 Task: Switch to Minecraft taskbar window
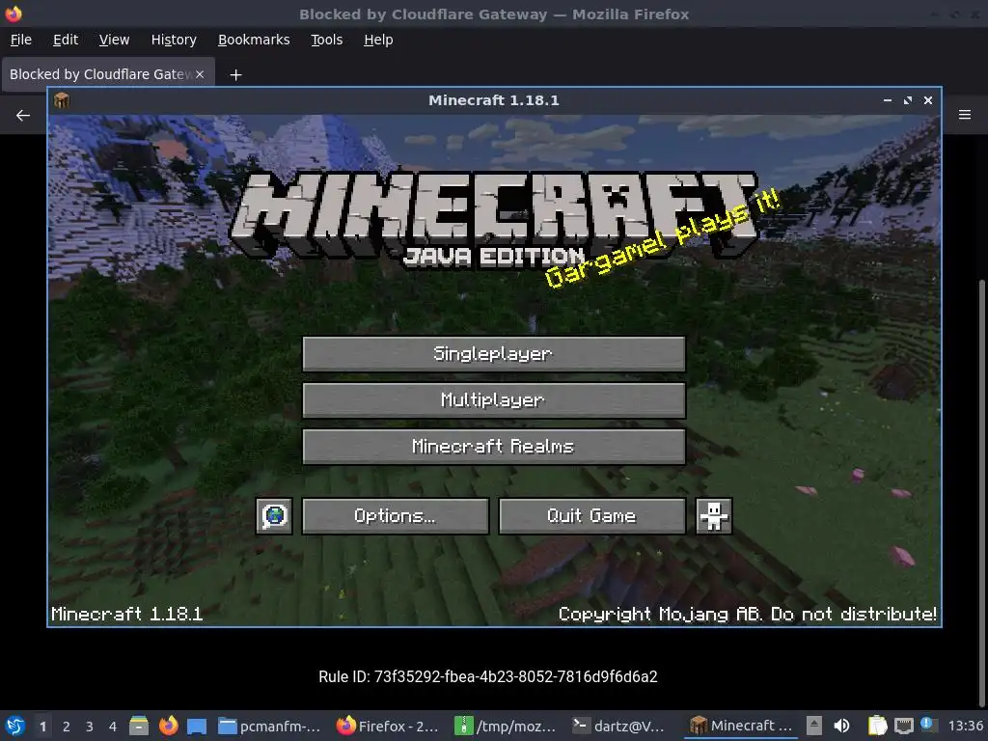[741, 726]
